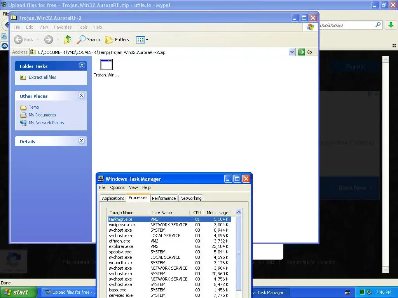Screen dimensions: 398x298
Task: Open the Views icon in Explorer toolbar
Action: (140, 40)
